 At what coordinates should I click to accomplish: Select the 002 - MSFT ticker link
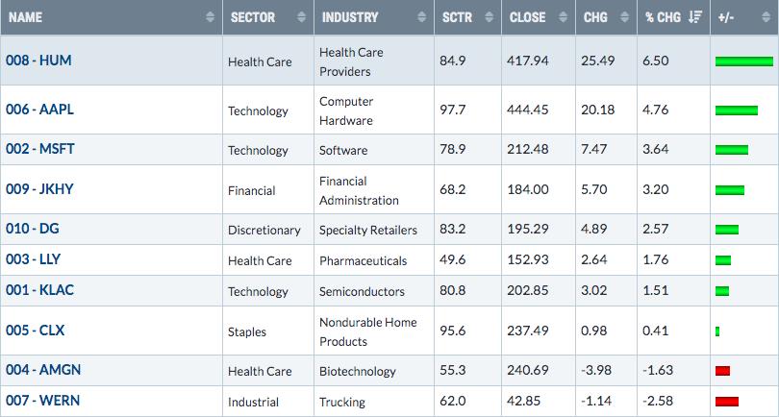[x=40, y=149]
